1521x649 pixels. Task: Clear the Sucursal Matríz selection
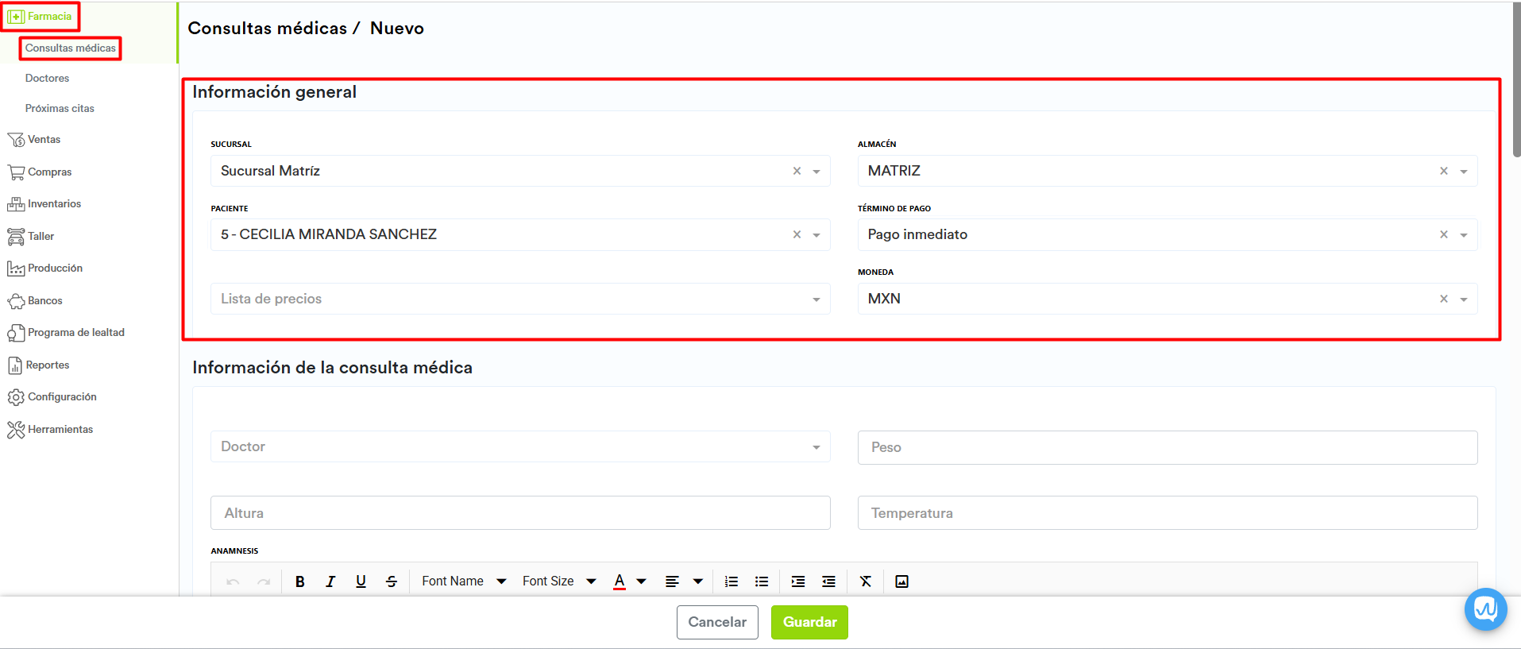[797, 171]
